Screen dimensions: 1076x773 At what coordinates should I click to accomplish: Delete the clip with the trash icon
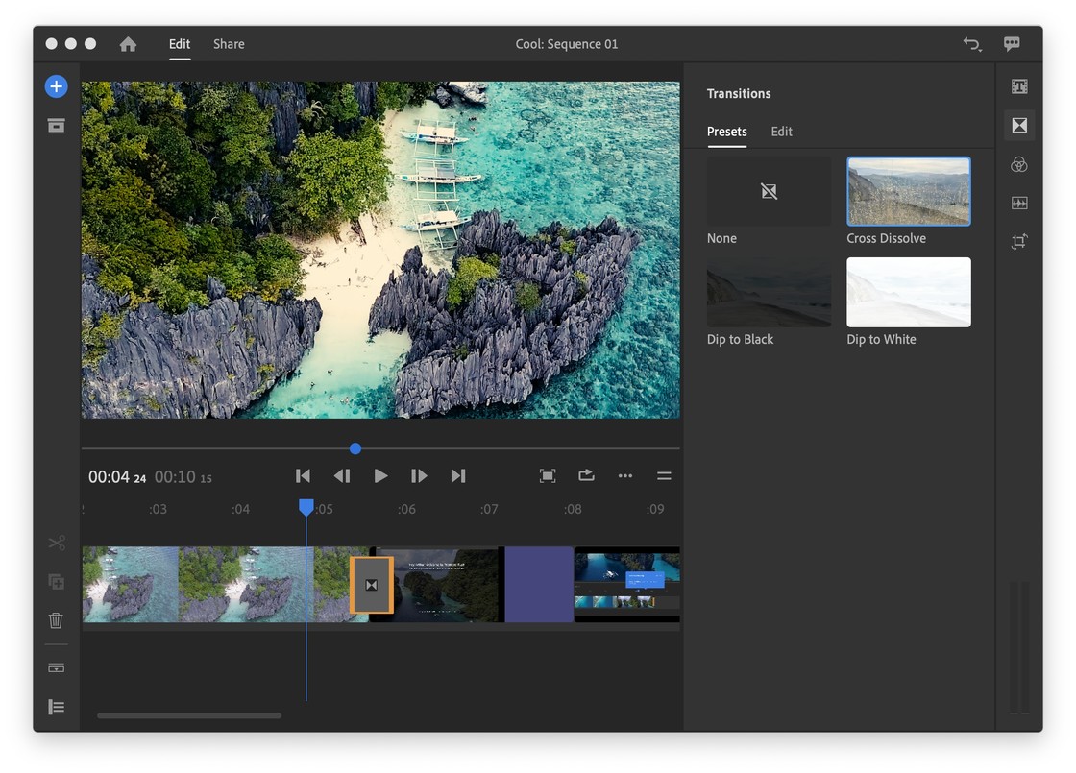[x=57, y=620]
